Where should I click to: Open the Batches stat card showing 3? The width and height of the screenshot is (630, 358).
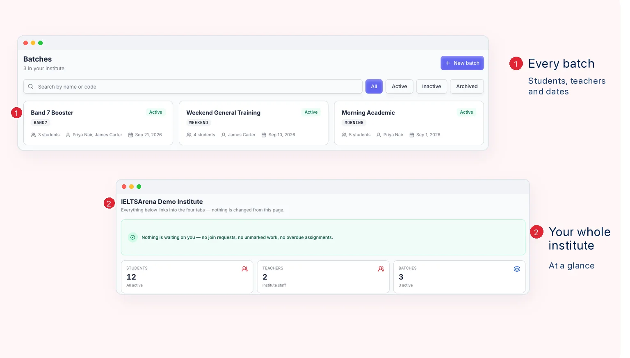click(459, 277)
